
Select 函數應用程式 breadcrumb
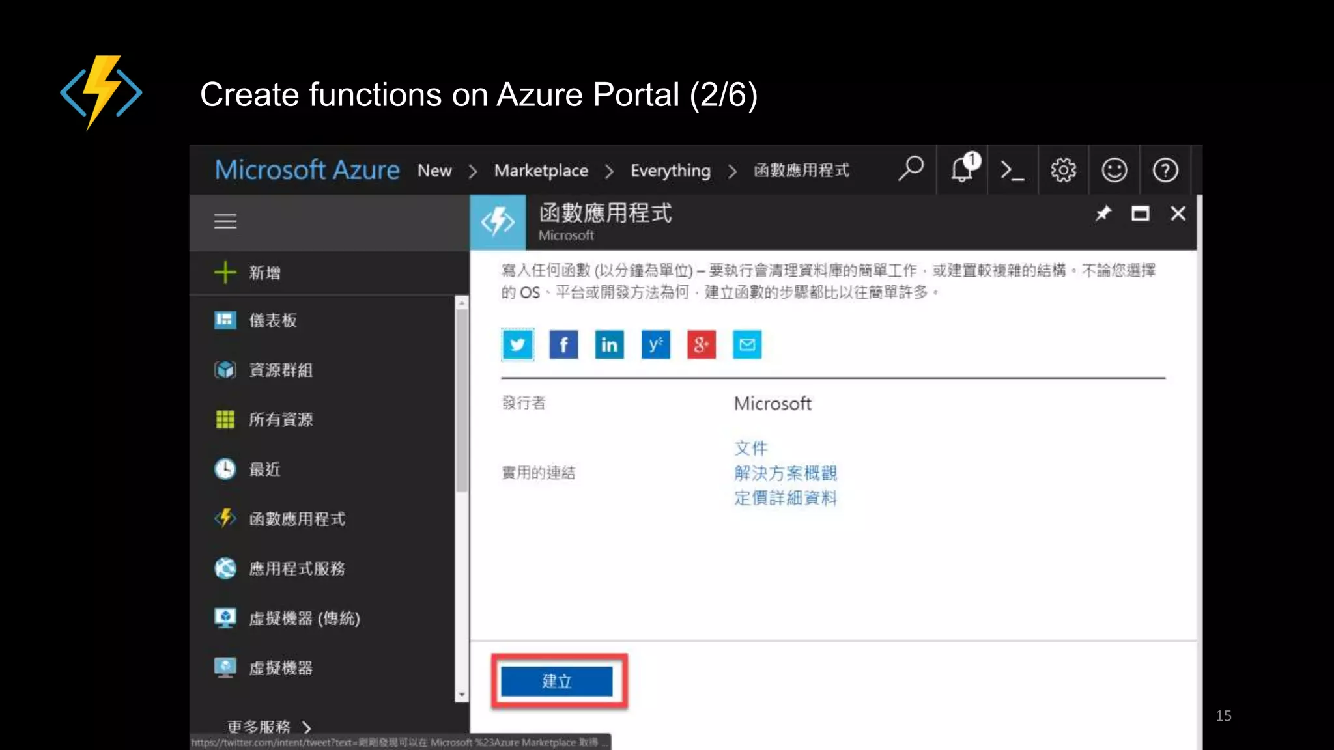[x=801, y=171]
